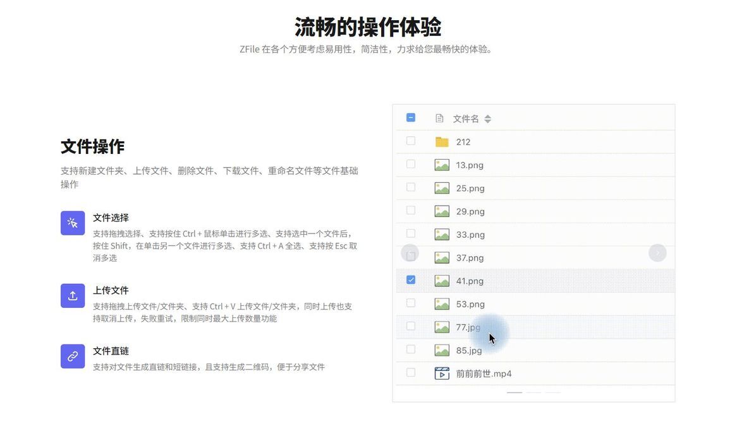Screen dimensions: 737x429
Task: Click file name 33.png
Action: click(470, 235)
